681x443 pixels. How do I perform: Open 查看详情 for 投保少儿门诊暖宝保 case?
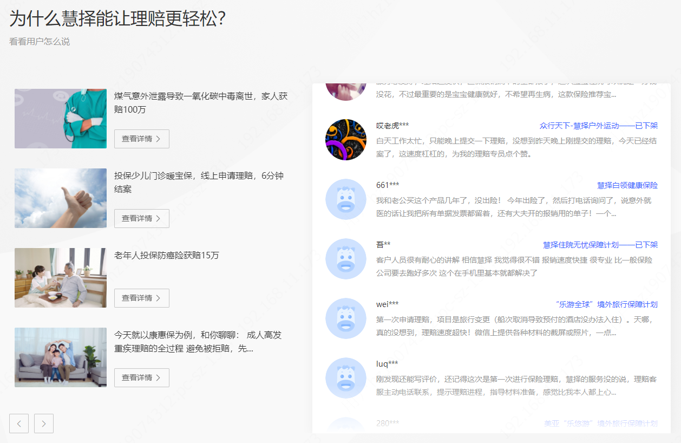(x=142, y=218)
